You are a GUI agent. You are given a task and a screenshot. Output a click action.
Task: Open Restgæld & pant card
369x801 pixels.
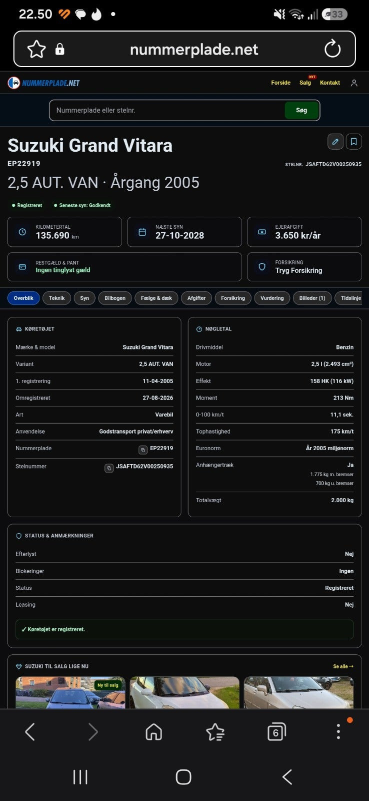pyautogui.click(x=124, y=267)
